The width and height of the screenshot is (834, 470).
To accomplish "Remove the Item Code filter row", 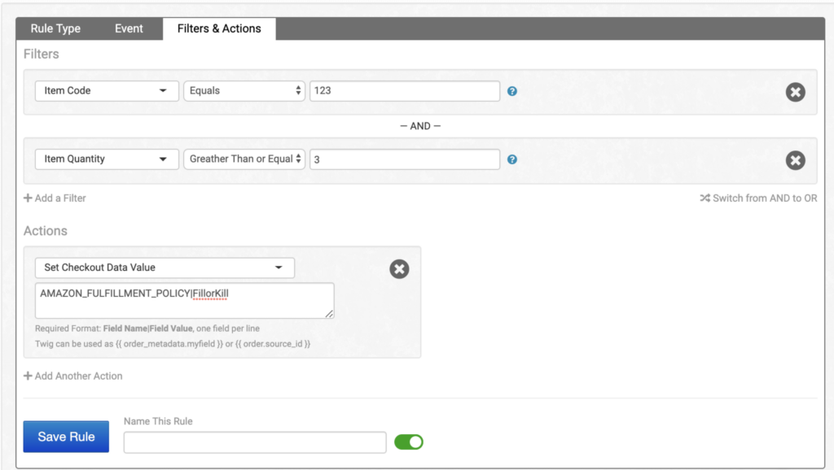I will pos(795,92).
